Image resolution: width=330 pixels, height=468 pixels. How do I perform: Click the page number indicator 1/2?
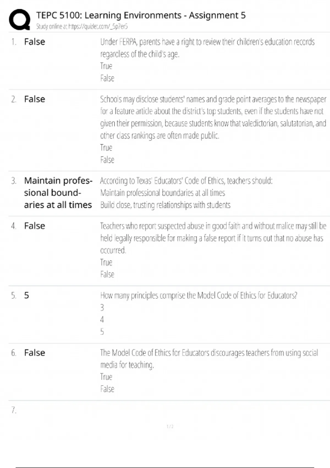pyautogui.click(x=170, y=426)
